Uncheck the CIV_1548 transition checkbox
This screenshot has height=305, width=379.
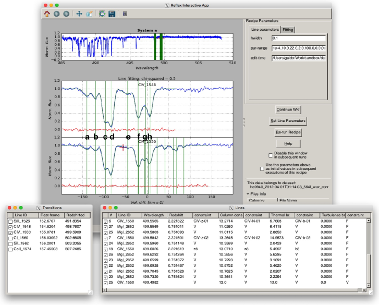(10, 227)
